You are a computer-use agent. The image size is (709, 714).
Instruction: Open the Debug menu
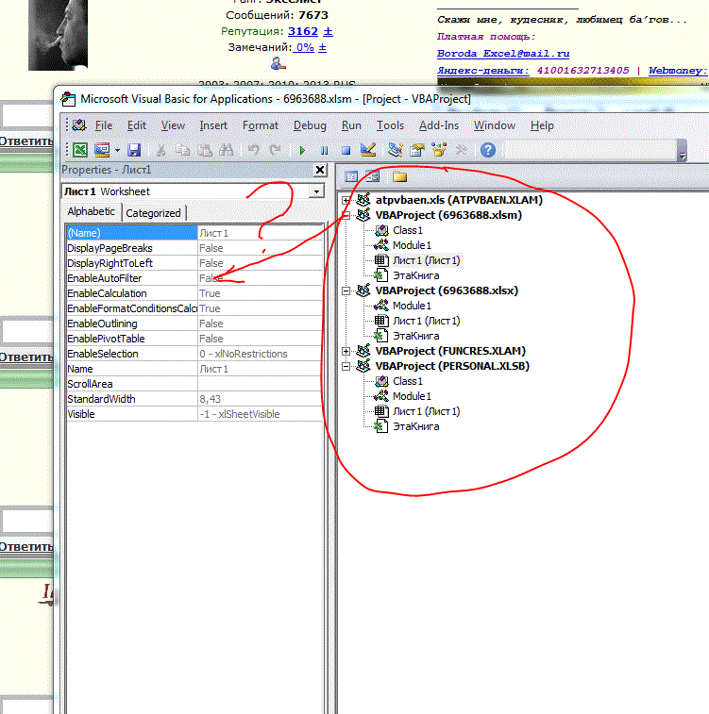310,125
